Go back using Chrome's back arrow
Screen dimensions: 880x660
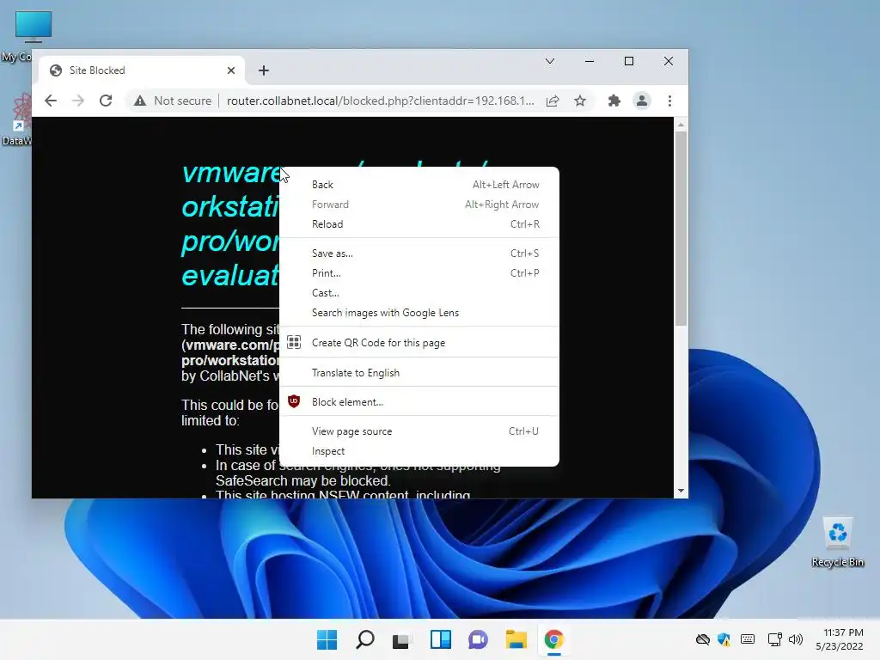coord(51,101)
